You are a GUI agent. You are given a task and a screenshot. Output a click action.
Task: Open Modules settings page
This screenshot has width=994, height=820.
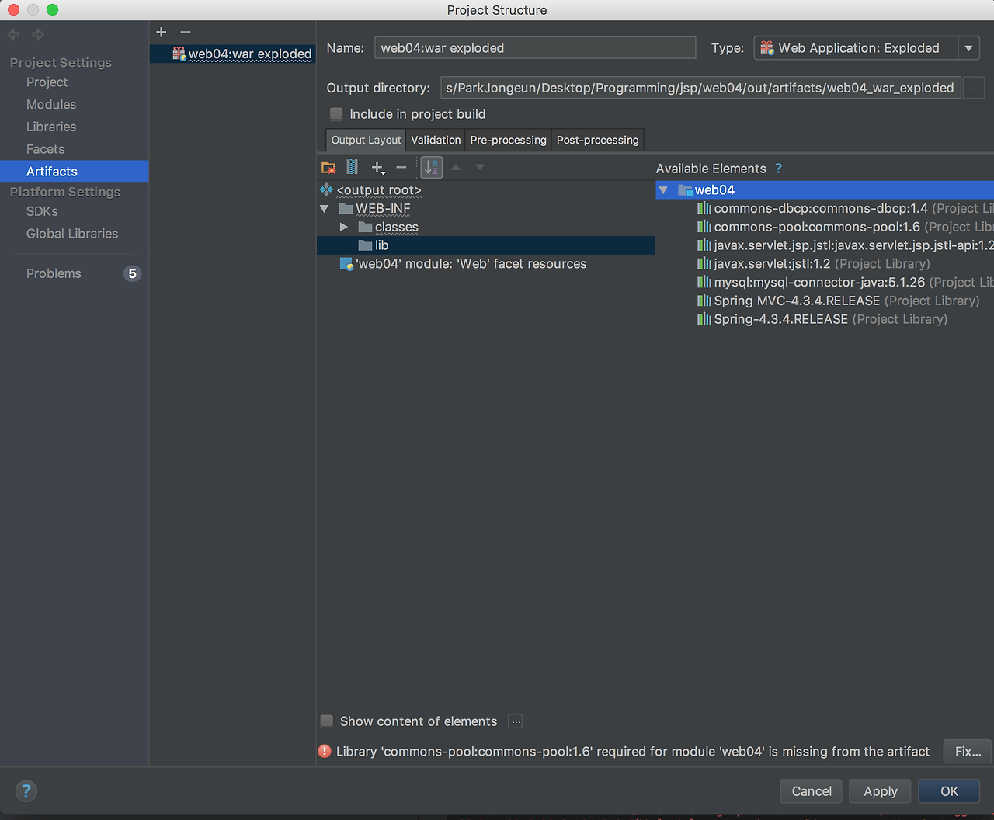pyautogui.click(x=51, y=104)
